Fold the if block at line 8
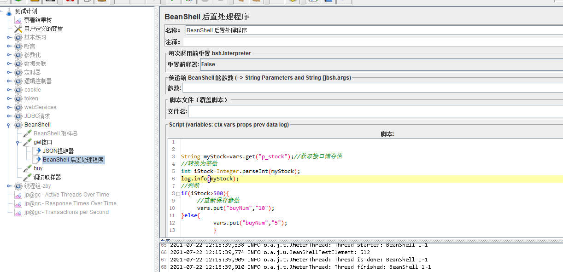The height and width of the screenshot is (272, 563). click(178, 194)
